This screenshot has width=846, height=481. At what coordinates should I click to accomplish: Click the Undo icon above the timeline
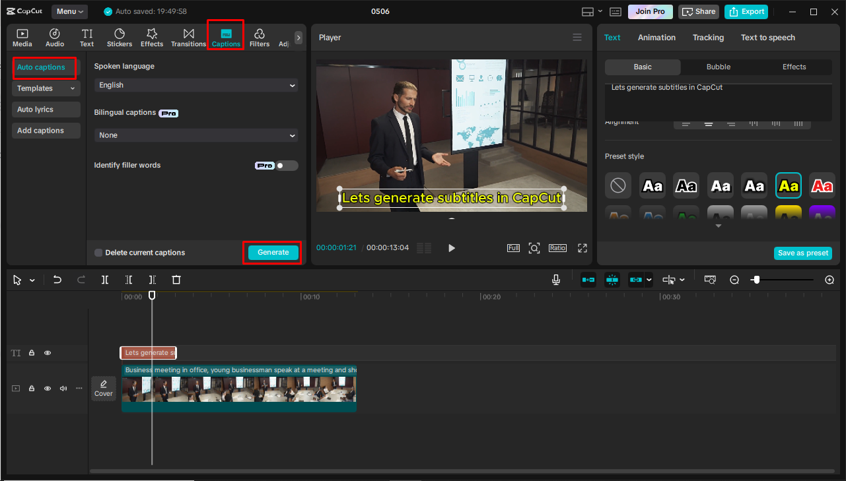pos(57,280)
